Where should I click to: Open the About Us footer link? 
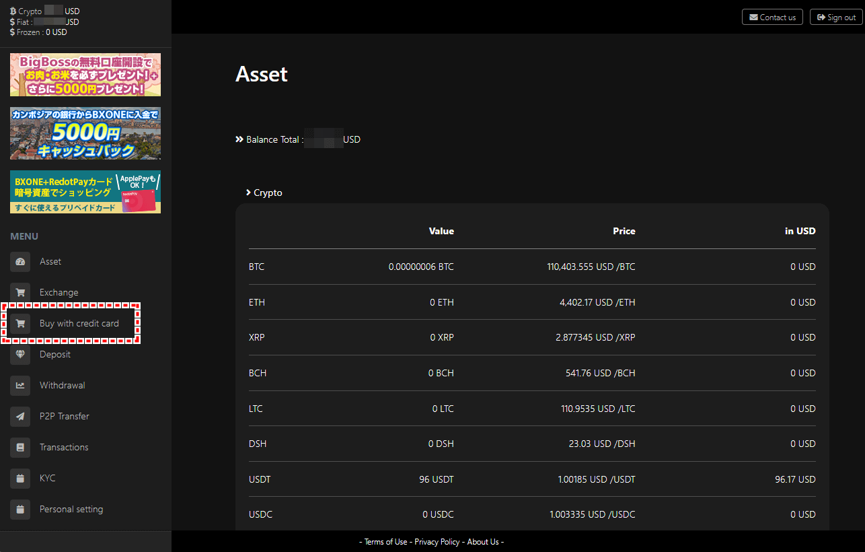coord(483,542)
